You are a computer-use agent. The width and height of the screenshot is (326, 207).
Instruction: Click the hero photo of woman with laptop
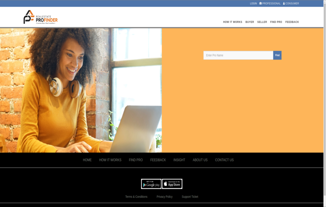pos(81,90)
